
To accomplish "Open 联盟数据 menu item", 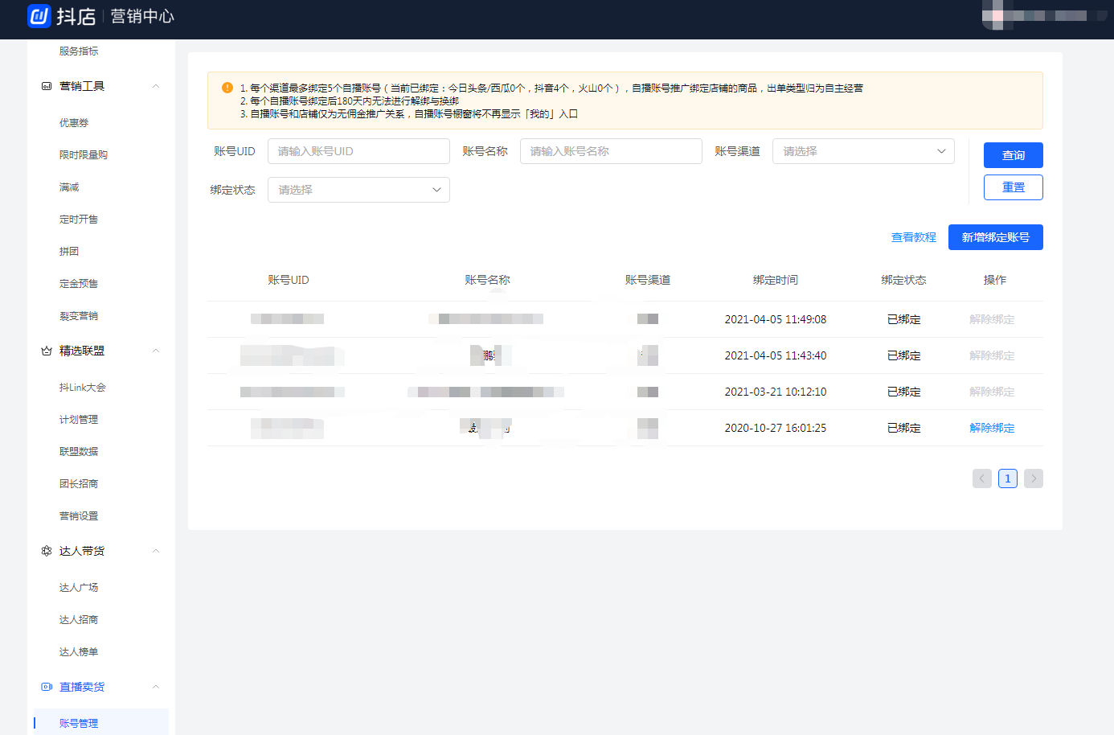I will coord(79,452).
